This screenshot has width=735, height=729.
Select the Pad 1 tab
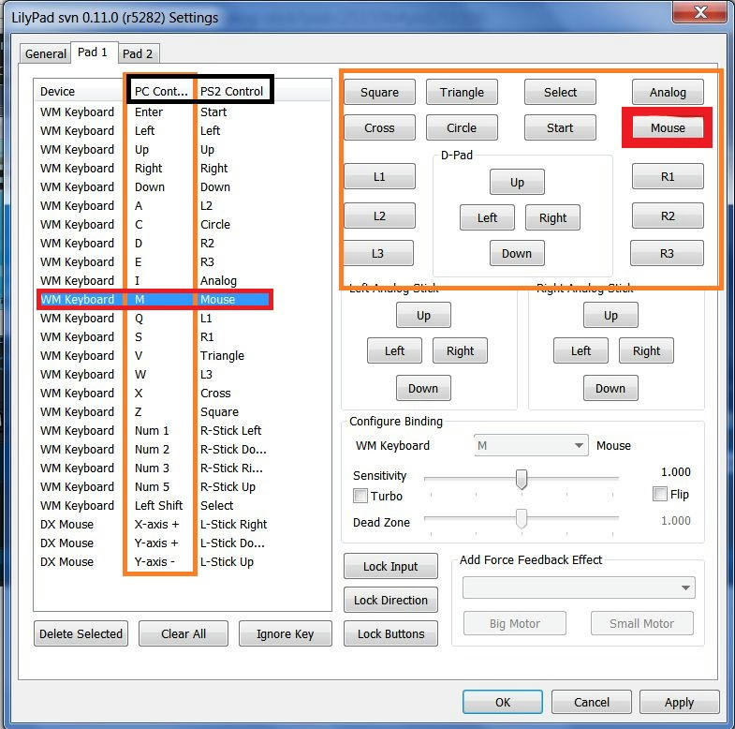pyautogui.click(x=93, y=52)
